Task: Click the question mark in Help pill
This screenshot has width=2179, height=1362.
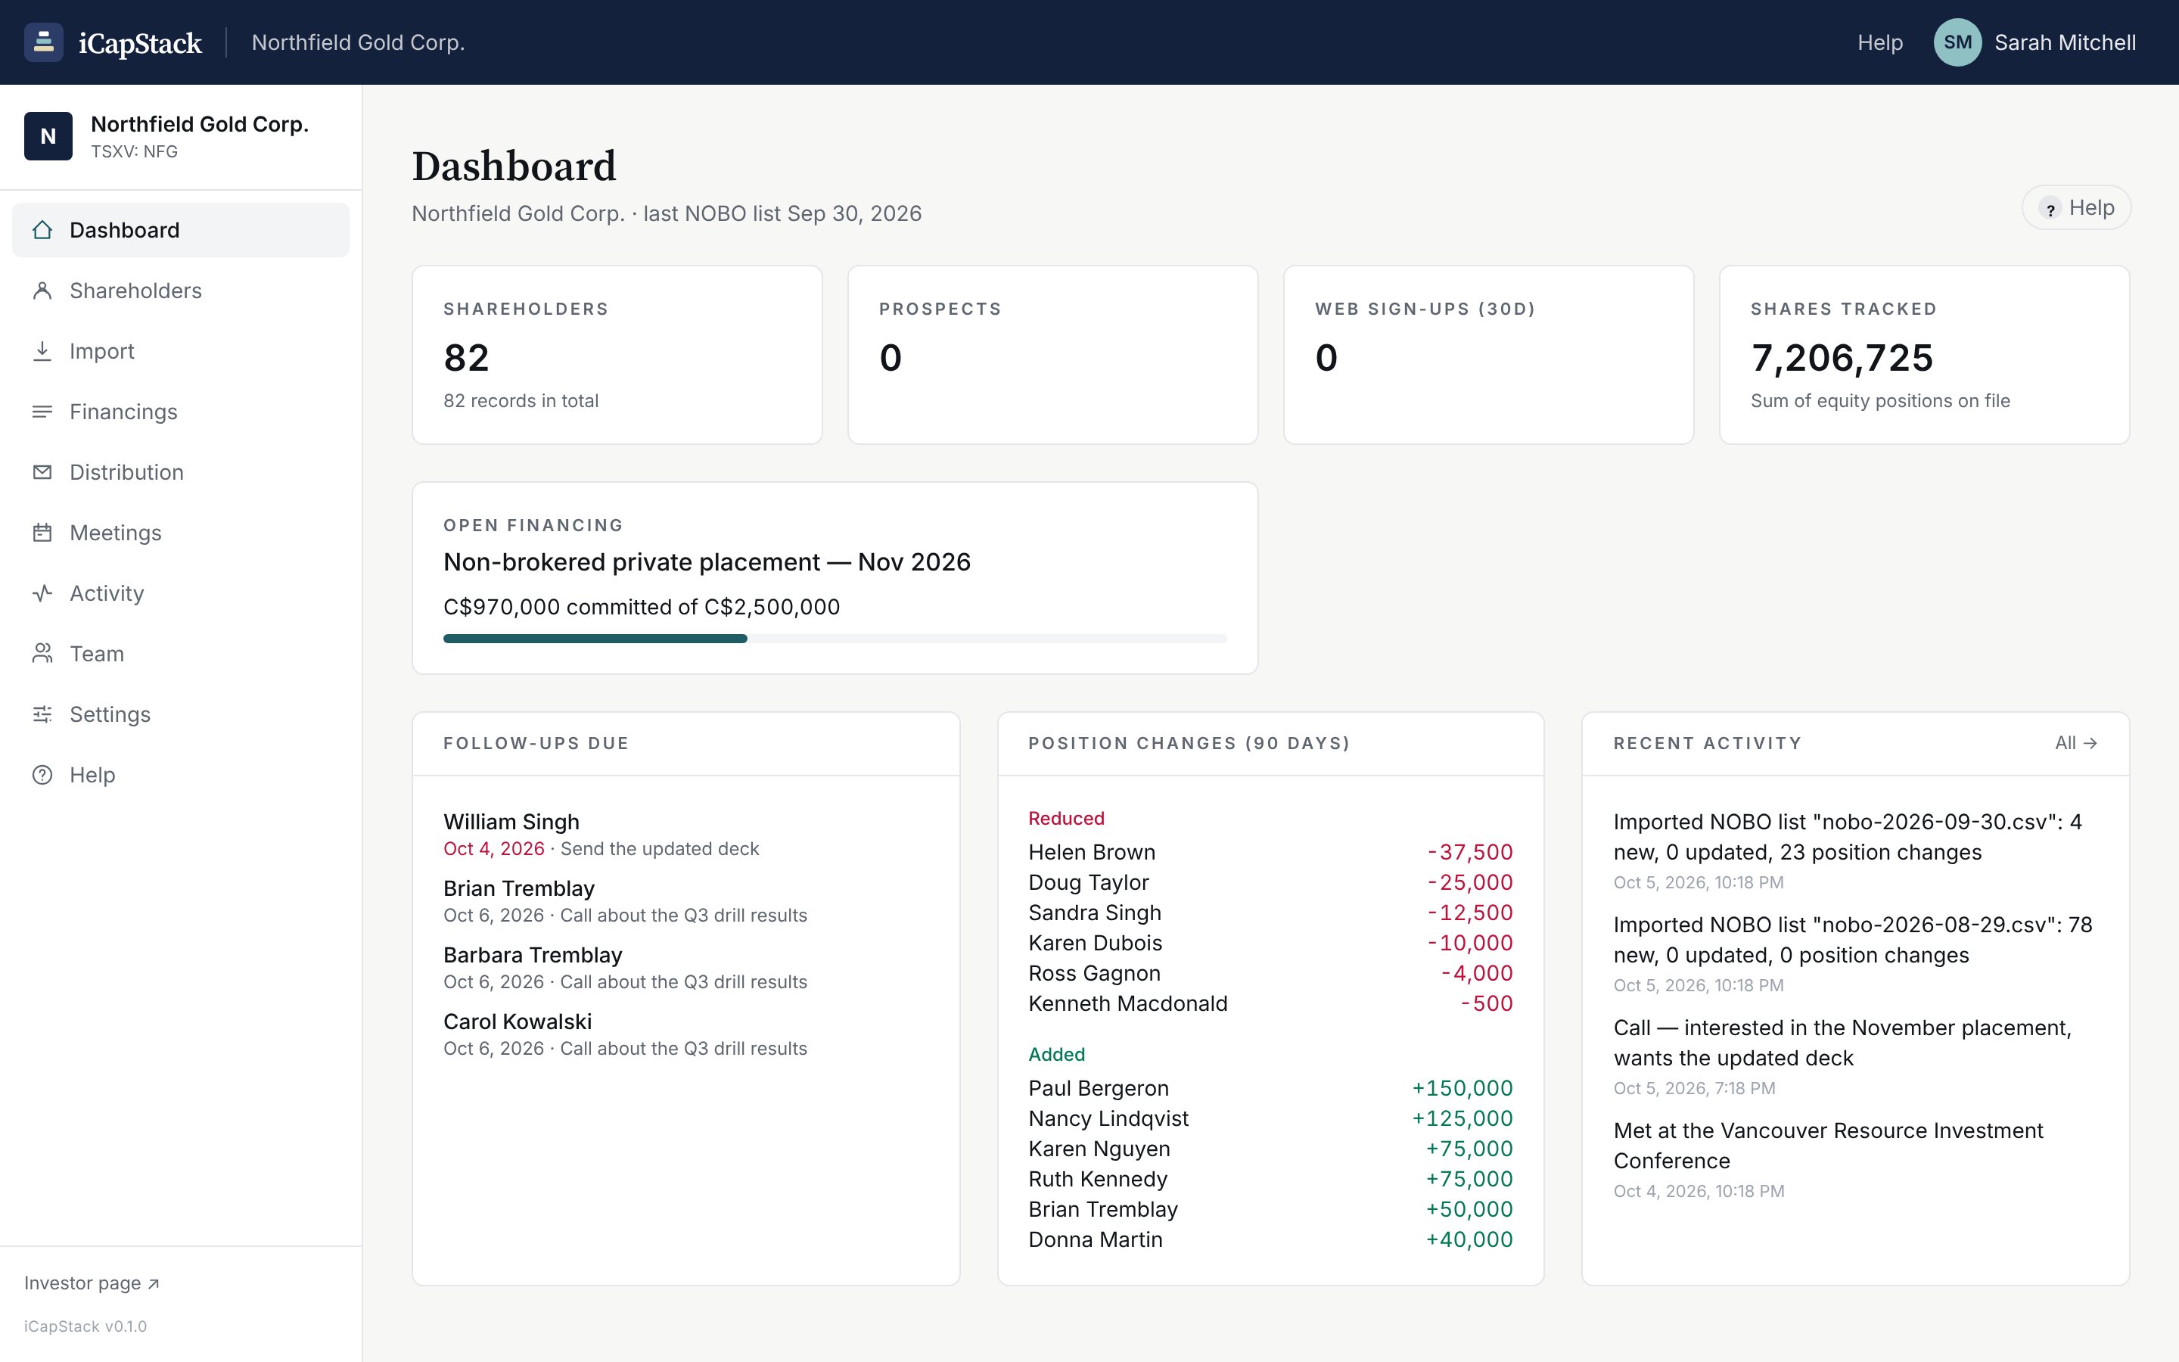Action: [2050, 208]
